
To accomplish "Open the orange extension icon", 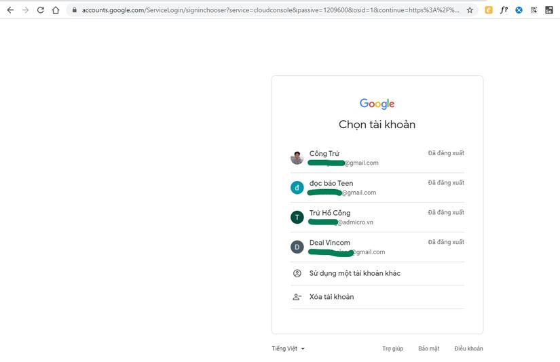I will click(x=489, y=10).
